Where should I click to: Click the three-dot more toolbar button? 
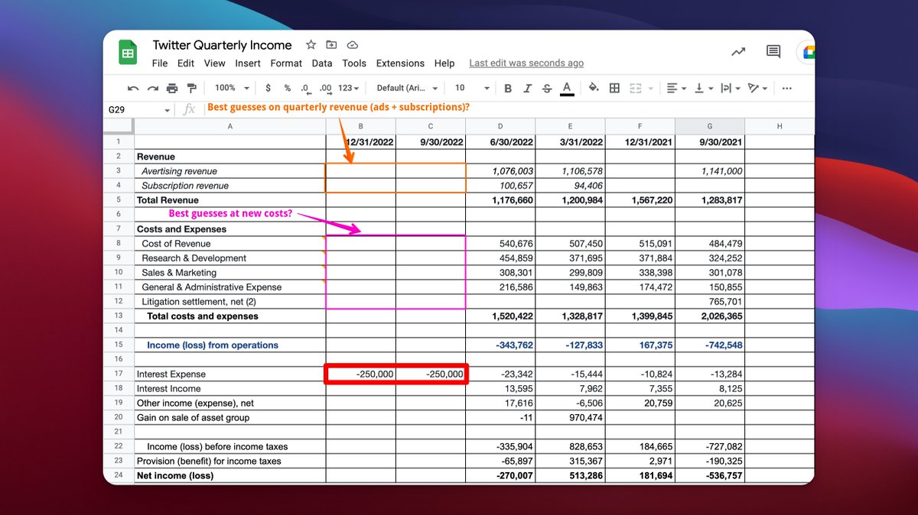point(787,89)
